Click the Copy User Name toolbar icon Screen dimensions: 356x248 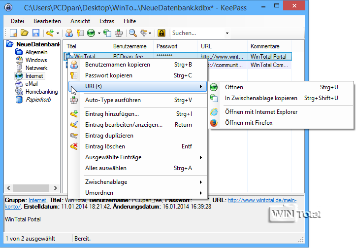(x=69, y=33)
